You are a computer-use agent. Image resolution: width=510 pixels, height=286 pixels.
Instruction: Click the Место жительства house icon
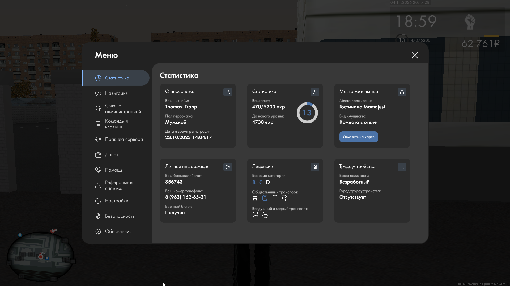tap(402, 92)
